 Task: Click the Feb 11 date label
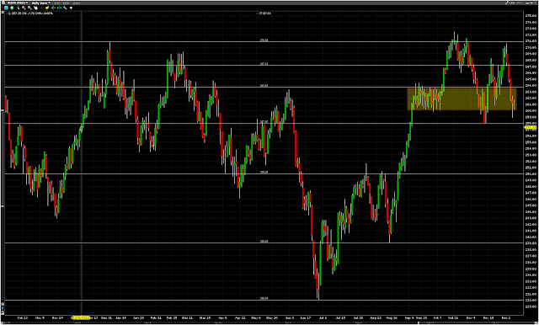click(x=156, y=317)
